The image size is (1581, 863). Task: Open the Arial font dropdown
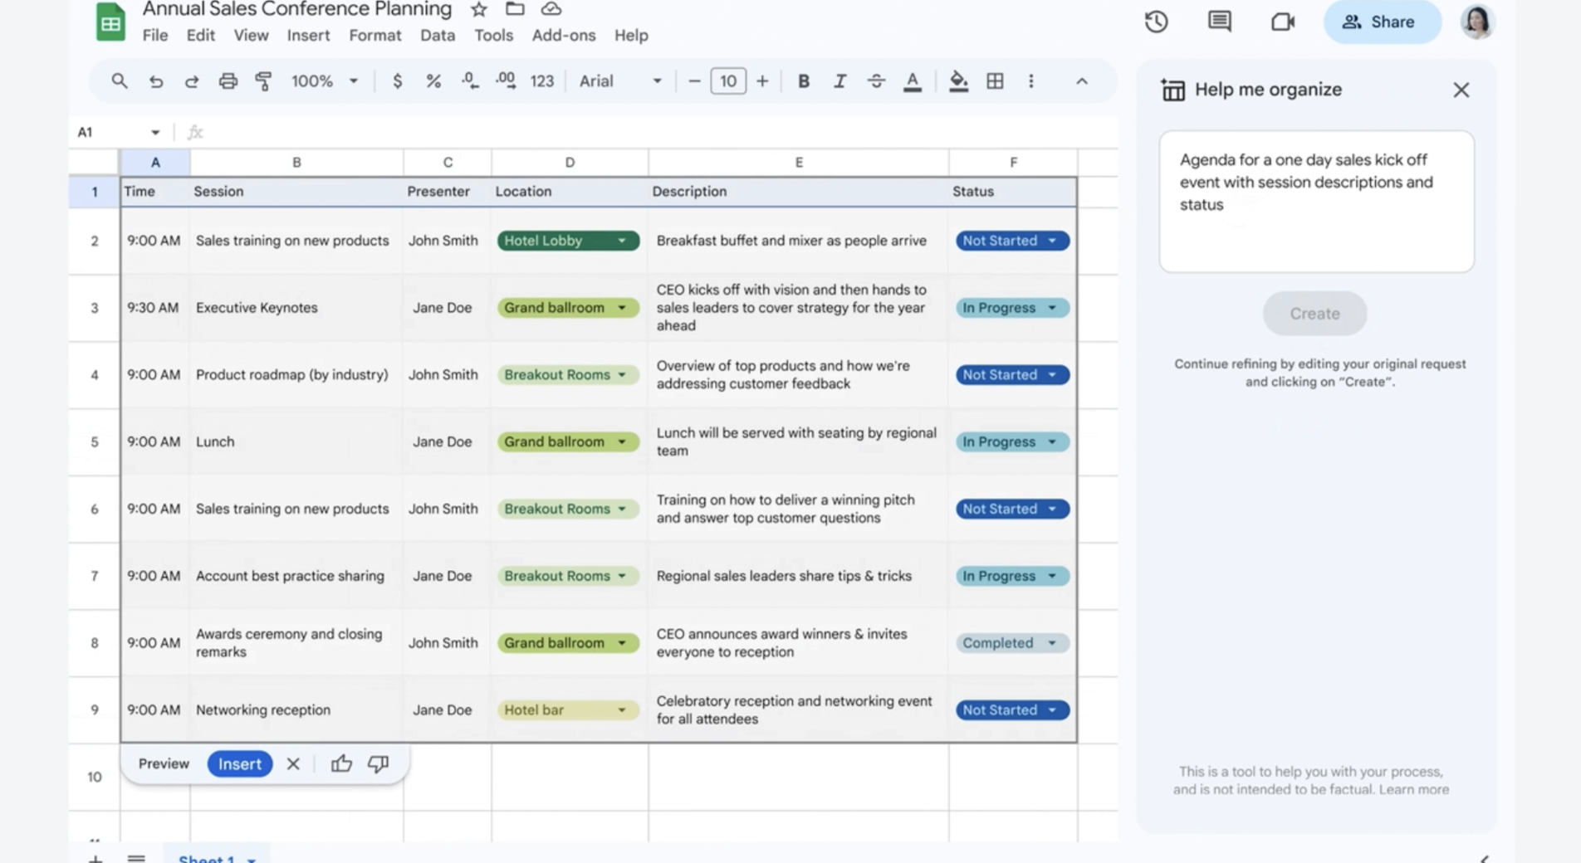pos(620,80)
